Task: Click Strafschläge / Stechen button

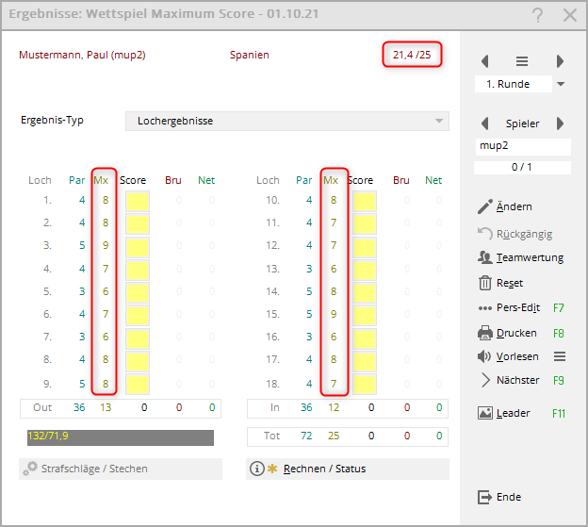Action: pyautogui.click(x=121, y=469)
